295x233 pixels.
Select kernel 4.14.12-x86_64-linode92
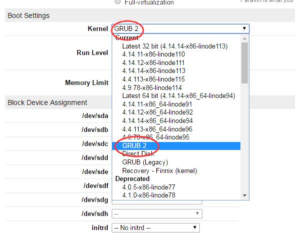176,112
